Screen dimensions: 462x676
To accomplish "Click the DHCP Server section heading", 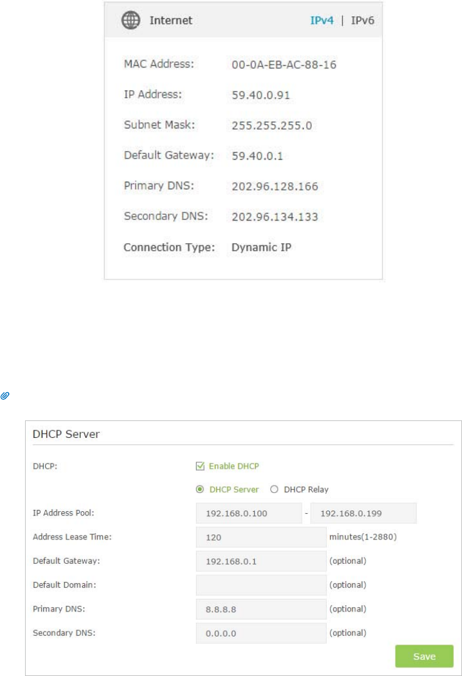I will click(66, 434).
